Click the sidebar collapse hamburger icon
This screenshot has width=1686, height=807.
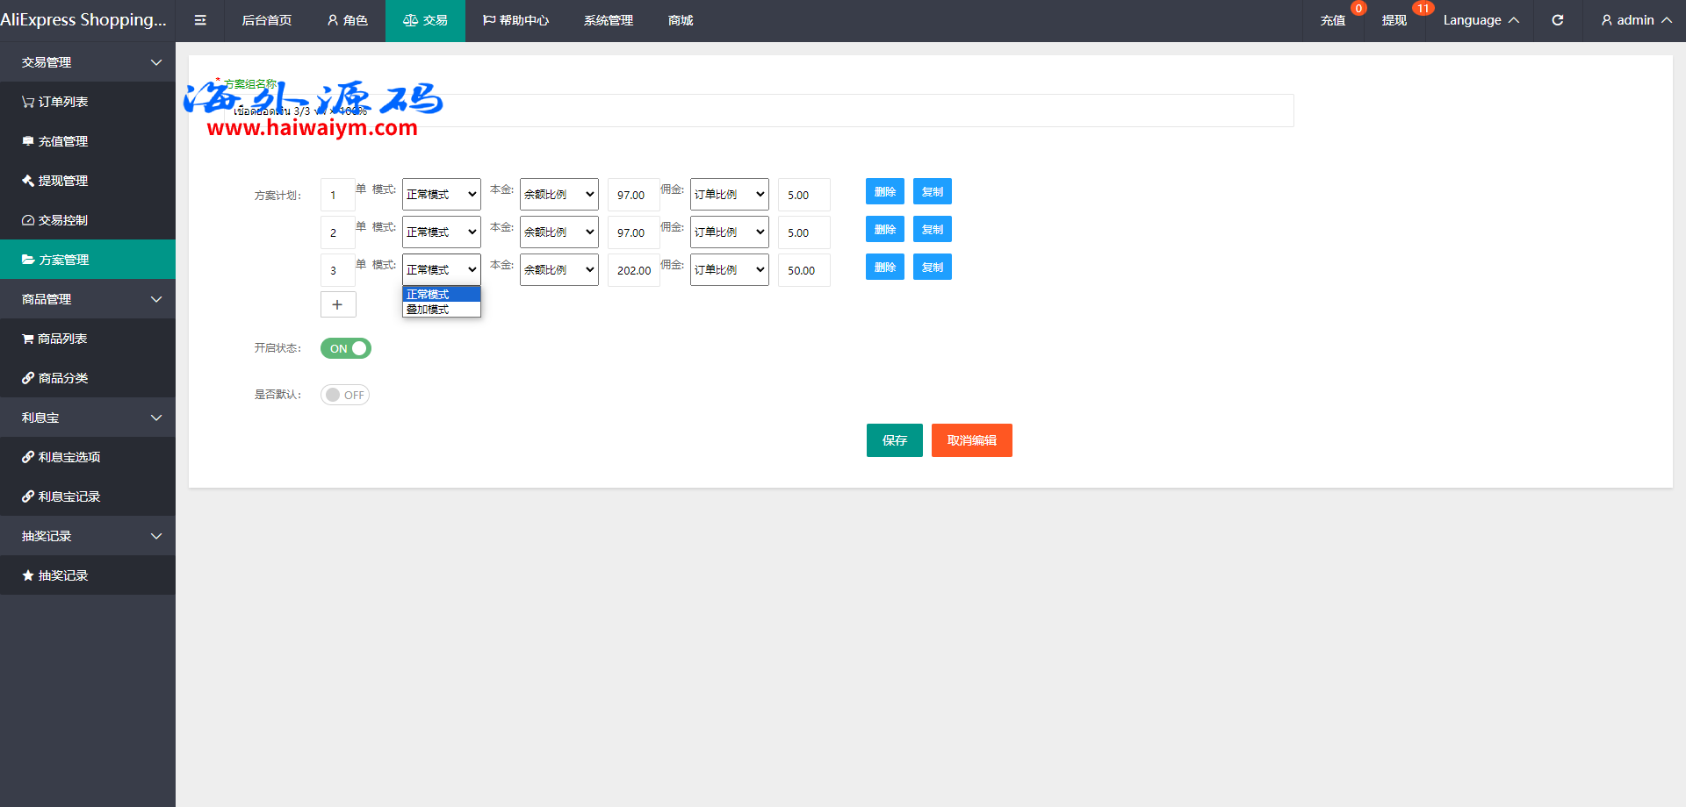point(200,20)
